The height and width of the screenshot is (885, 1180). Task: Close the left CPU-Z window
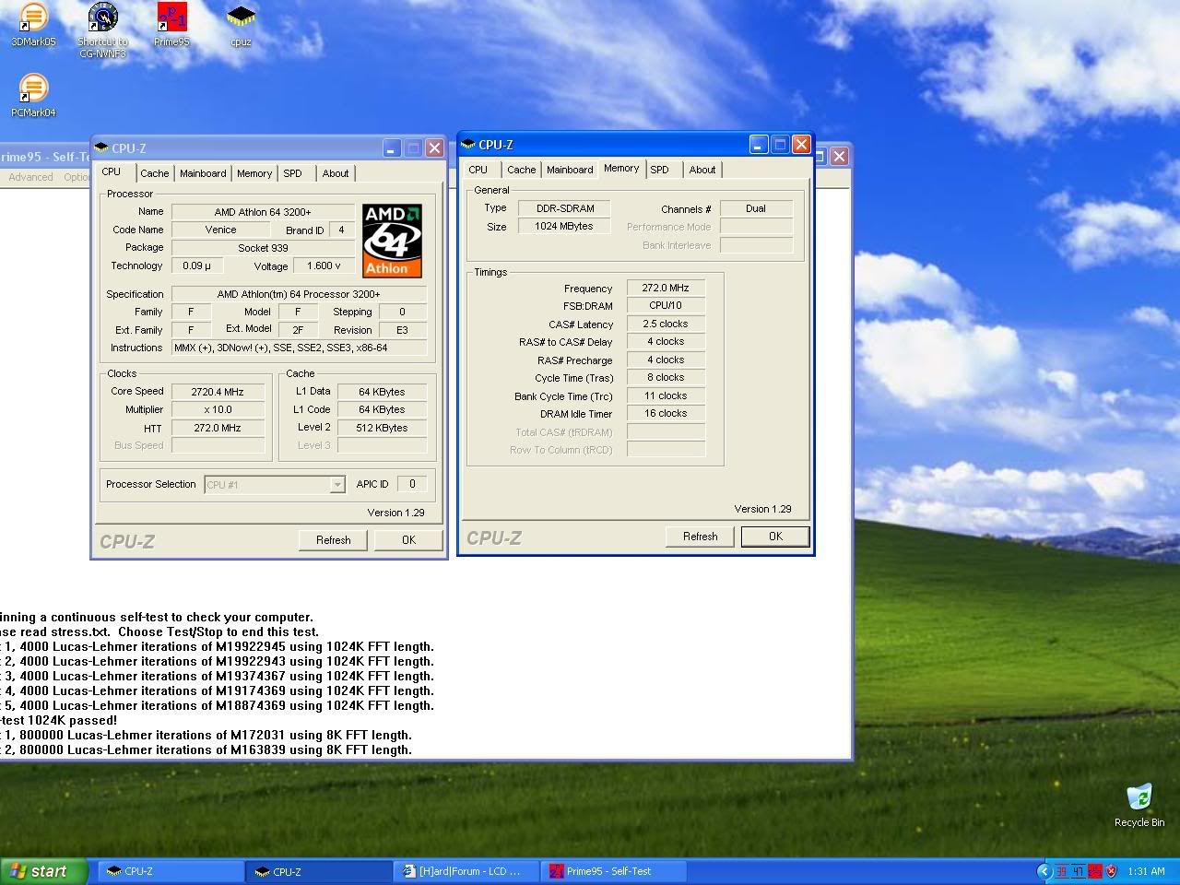pos(434,148)
